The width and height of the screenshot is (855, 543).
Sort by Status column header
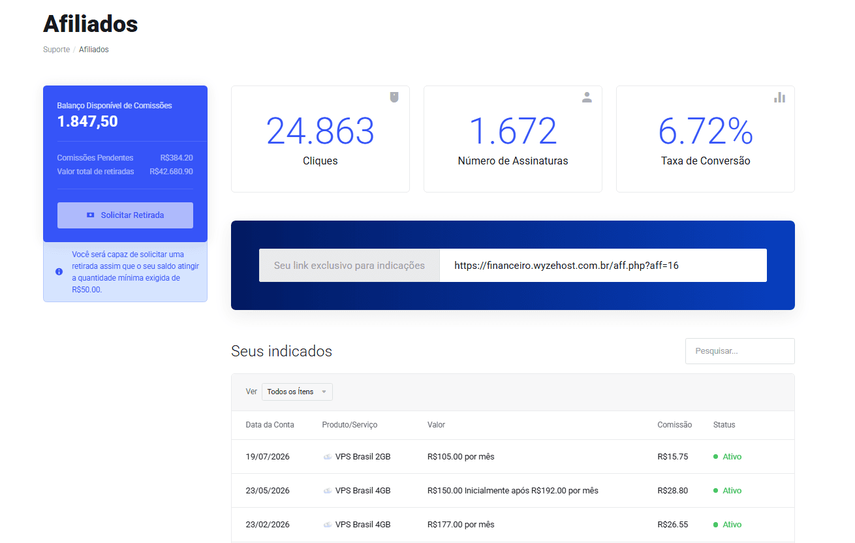(x=724, y=425)
